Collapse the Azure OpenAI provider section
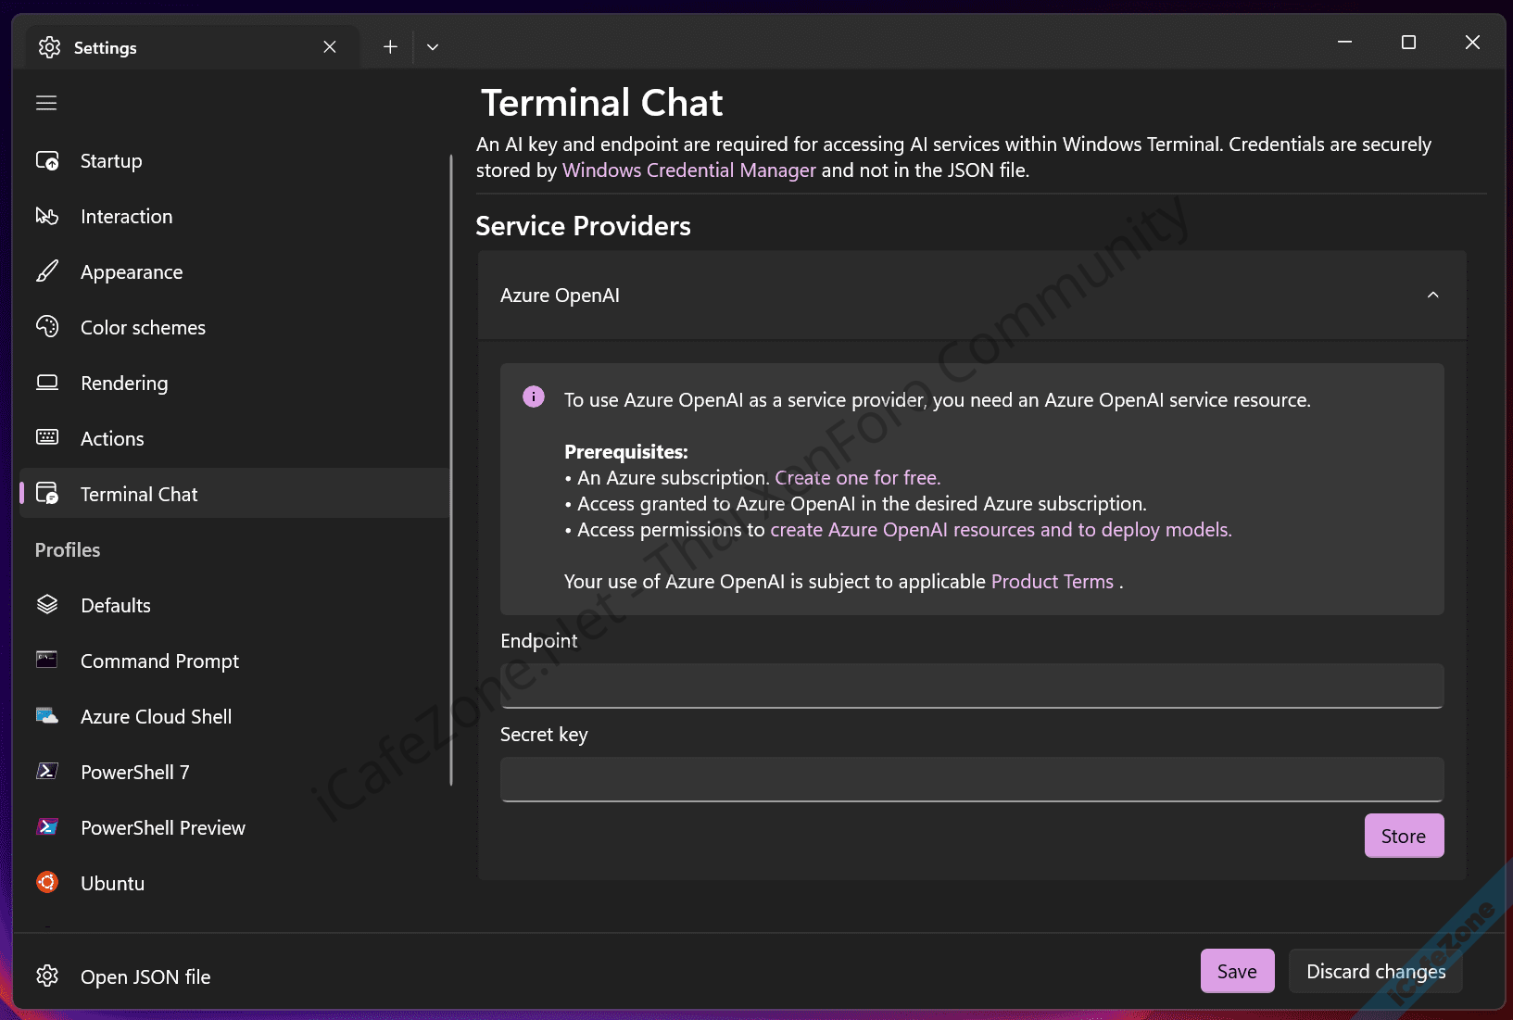The width and height of the screenshot is (1513, 1020). [1432, 296]
